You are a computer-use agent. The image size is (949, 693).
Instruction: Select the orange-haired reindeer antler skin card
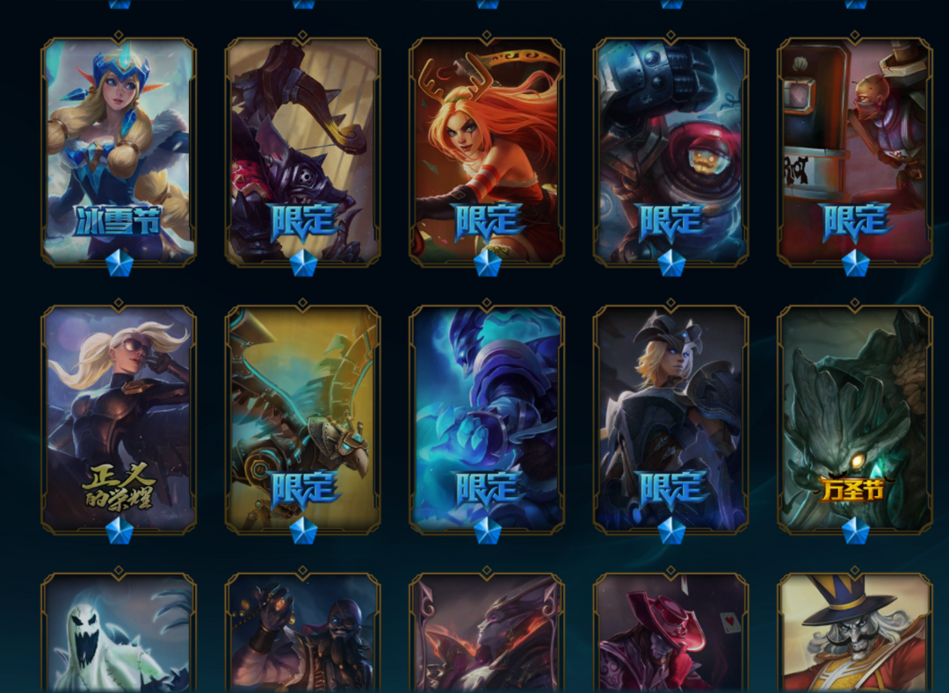(x=487, y=151)
